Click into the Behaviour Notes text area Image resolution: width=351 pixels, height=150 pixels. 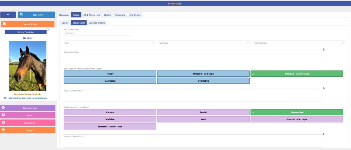[x=192, y=57]
